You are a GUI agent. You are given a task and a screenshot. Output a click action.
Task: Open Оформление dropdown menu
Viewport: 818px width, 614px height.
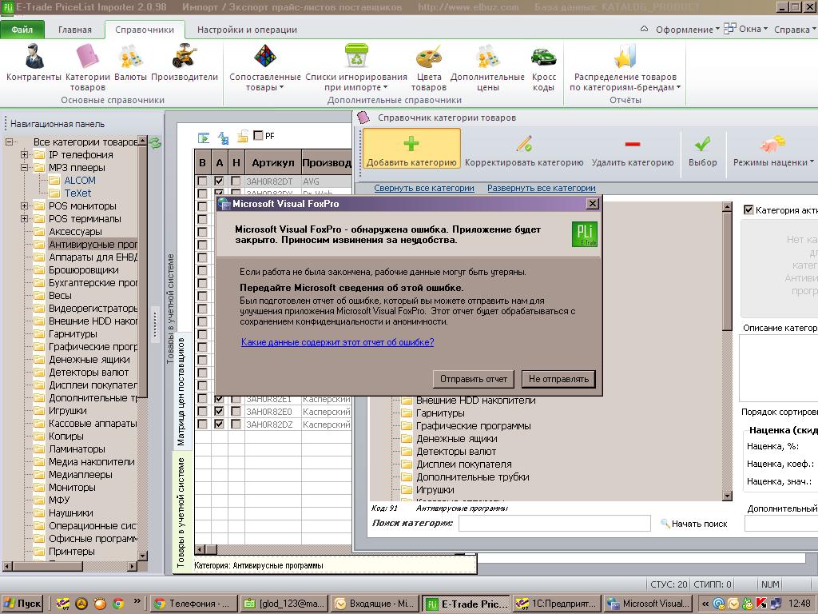click(x=687, y=30)
